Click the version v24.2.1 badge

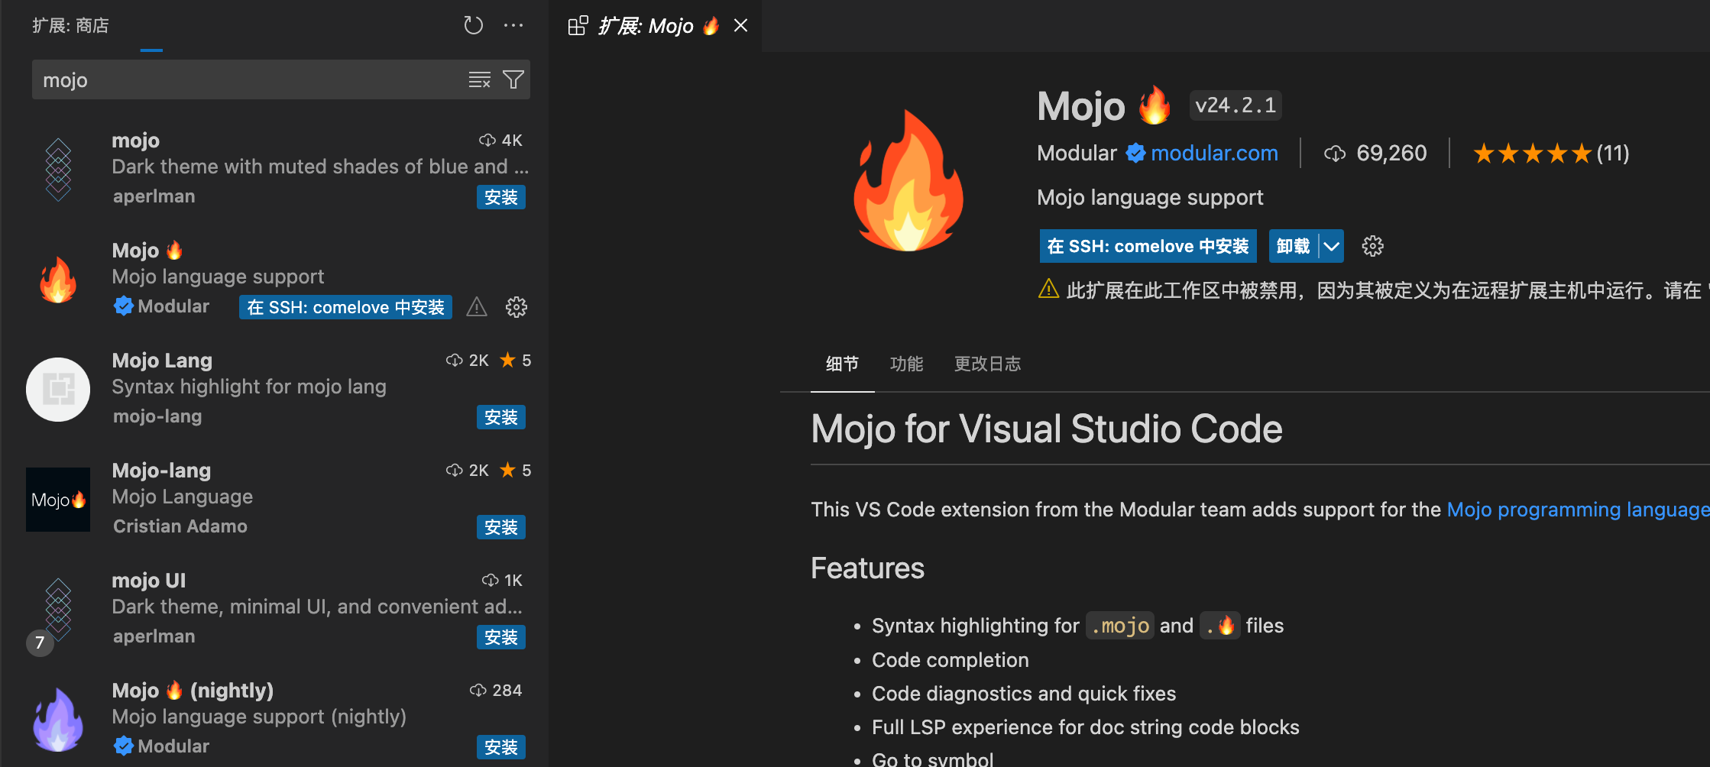click(1236, 105)
